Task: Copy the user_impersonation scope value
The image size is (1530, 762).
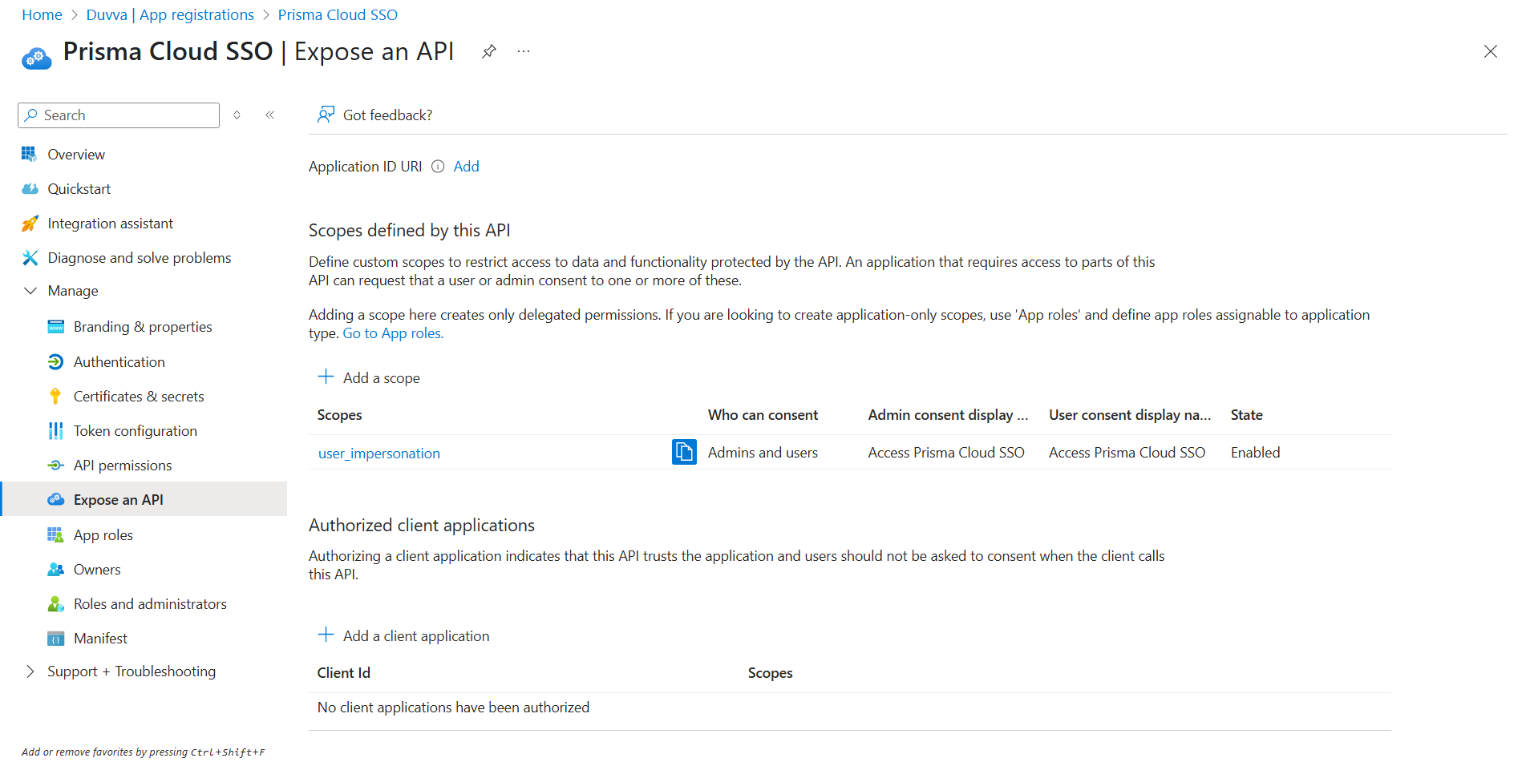Action: 684,452
